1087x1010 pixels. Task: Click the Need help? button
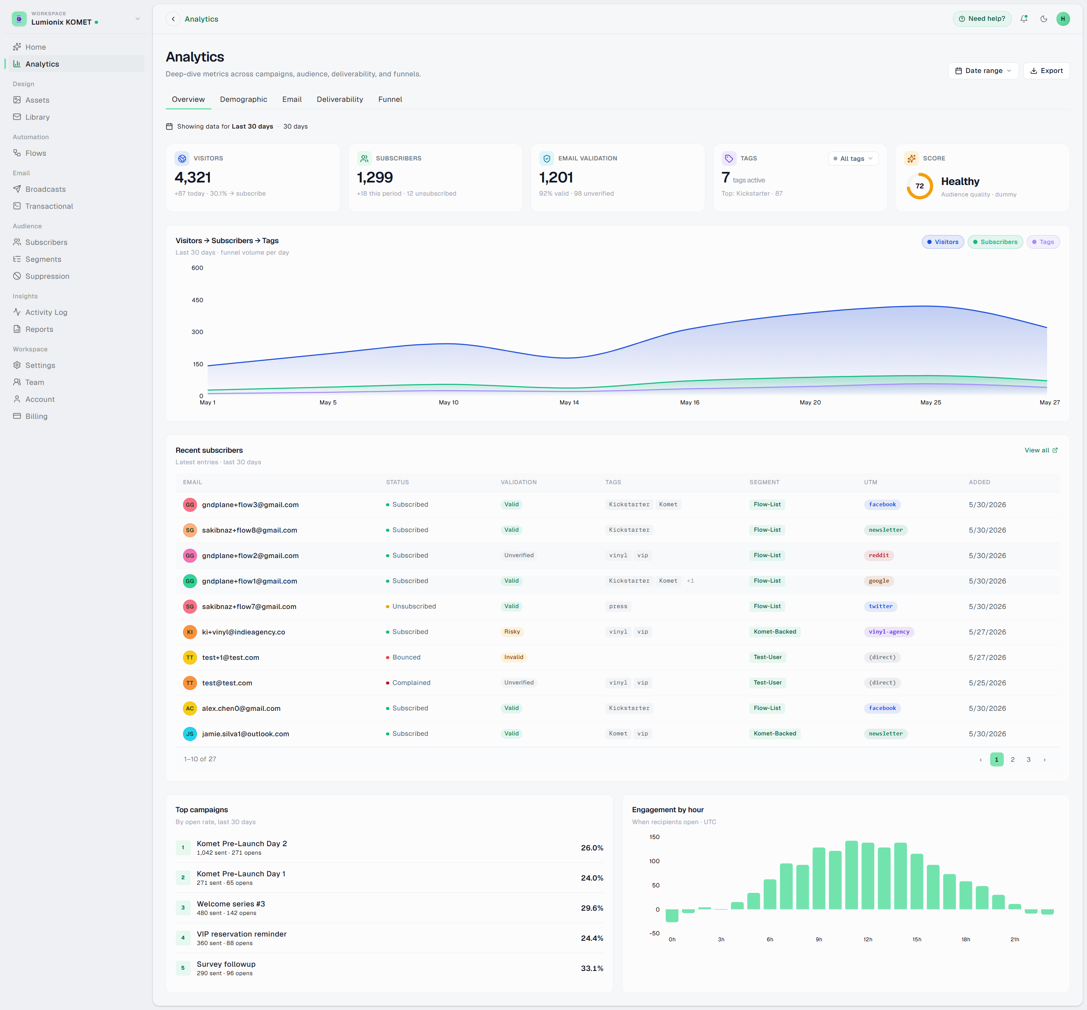pyautogui.click(x=982, y=19)
